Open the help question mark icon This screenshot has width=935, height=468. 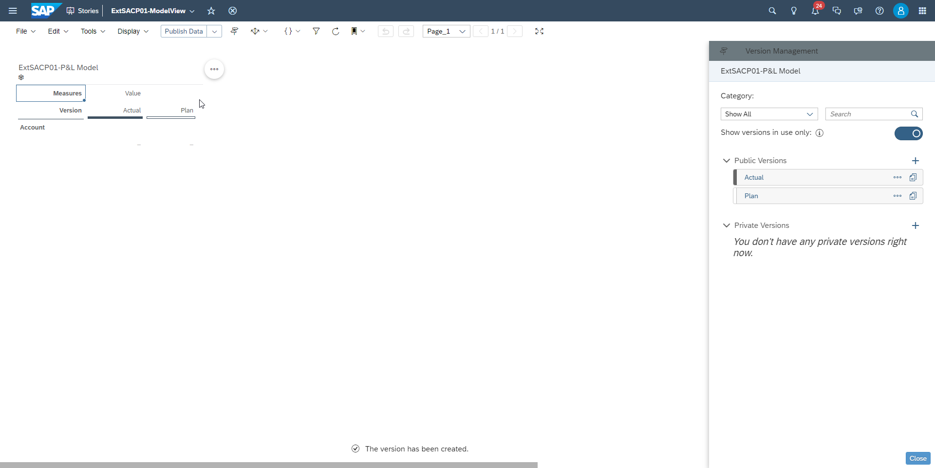(879, 11)
